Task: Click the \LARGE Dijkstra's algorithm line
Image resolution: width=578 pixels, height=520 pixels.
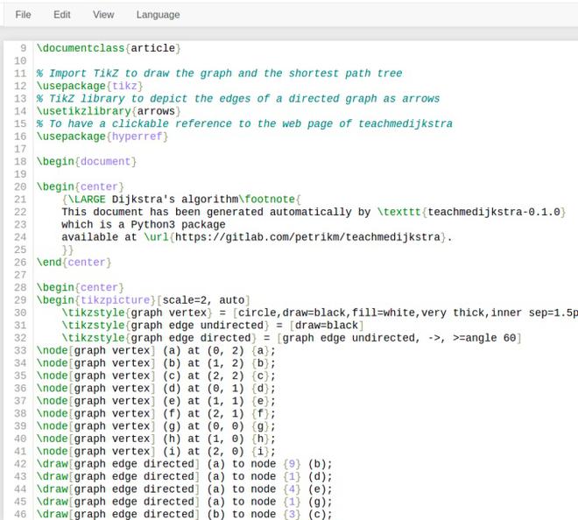Action: tap(181, 200)
